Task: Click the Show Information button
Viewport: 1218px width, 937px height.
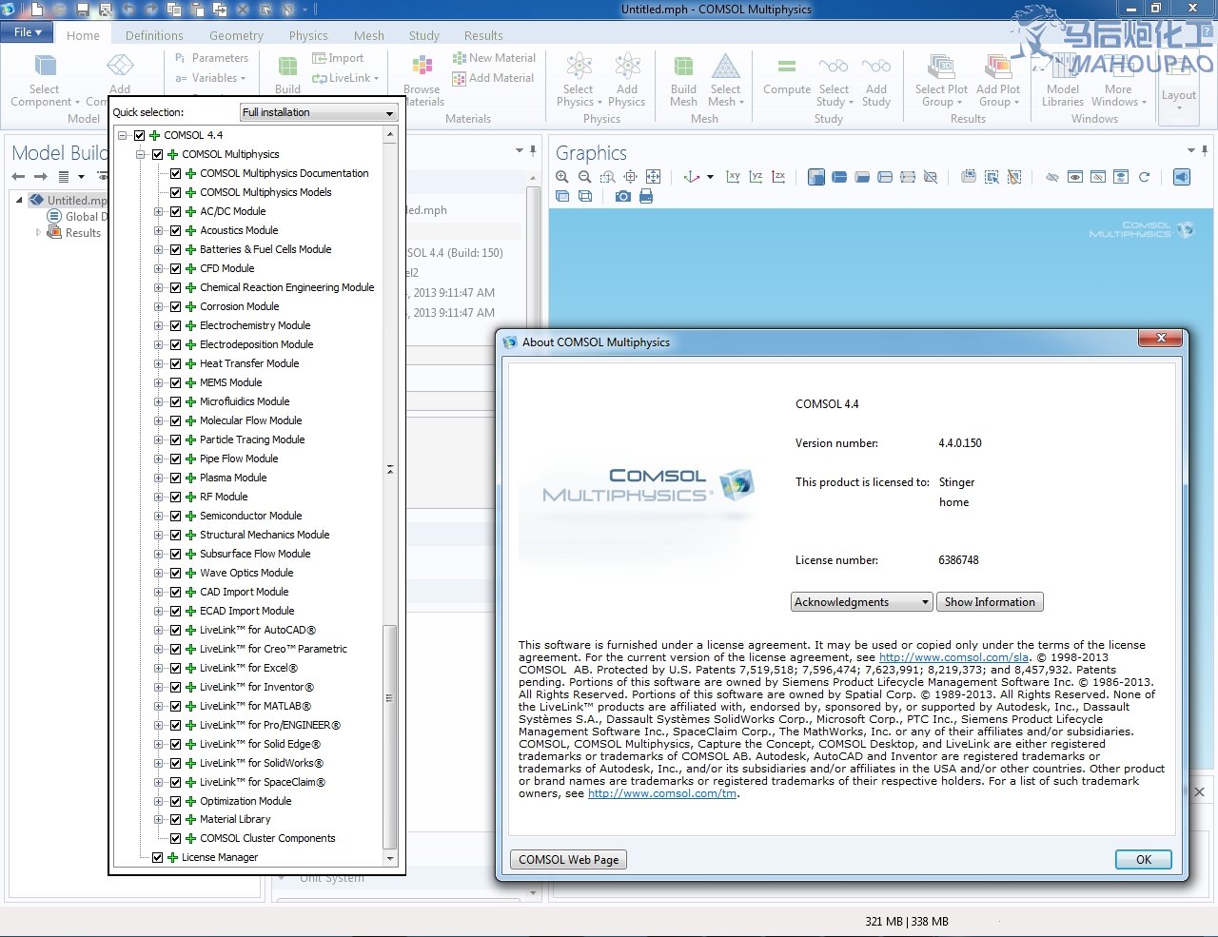Action: point(990,602)
